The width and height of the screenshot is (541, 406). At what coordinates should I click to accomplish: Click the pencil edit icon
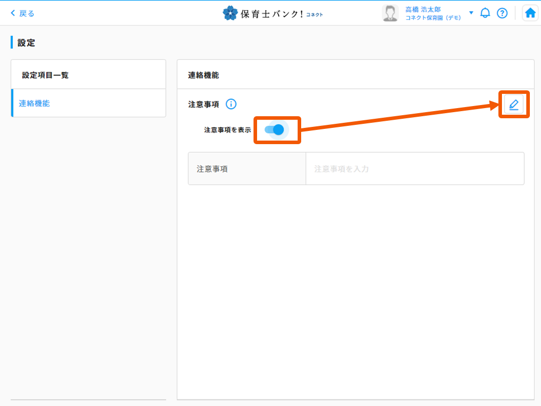pos(514,105)
